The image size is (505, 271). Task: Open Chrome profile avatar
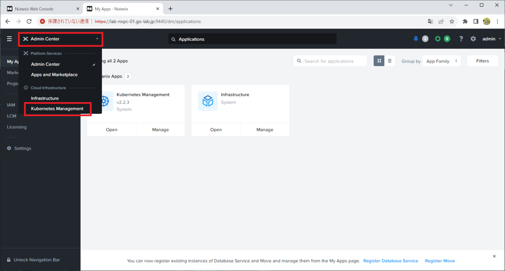tap(486, 21)
